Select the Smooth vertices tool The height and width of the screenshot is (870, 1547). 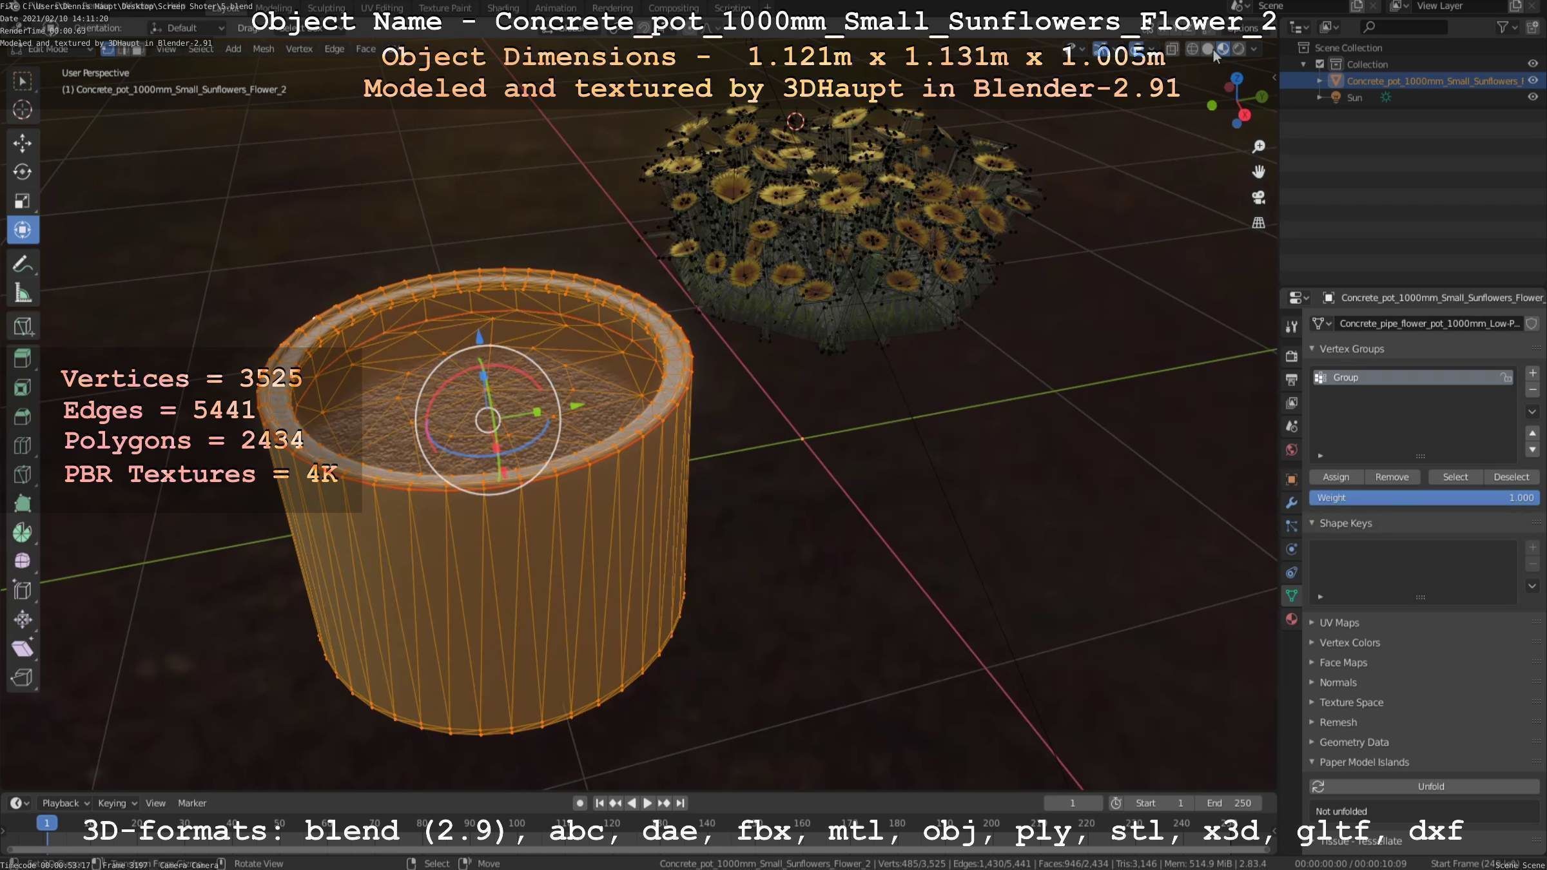click(23, 561)
